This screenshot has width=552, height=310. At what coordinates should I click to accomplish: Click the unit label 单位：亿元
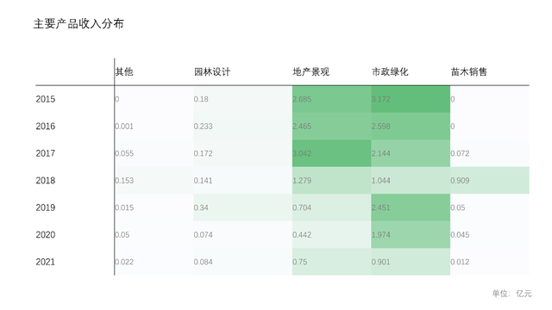(x=511, y=294)
